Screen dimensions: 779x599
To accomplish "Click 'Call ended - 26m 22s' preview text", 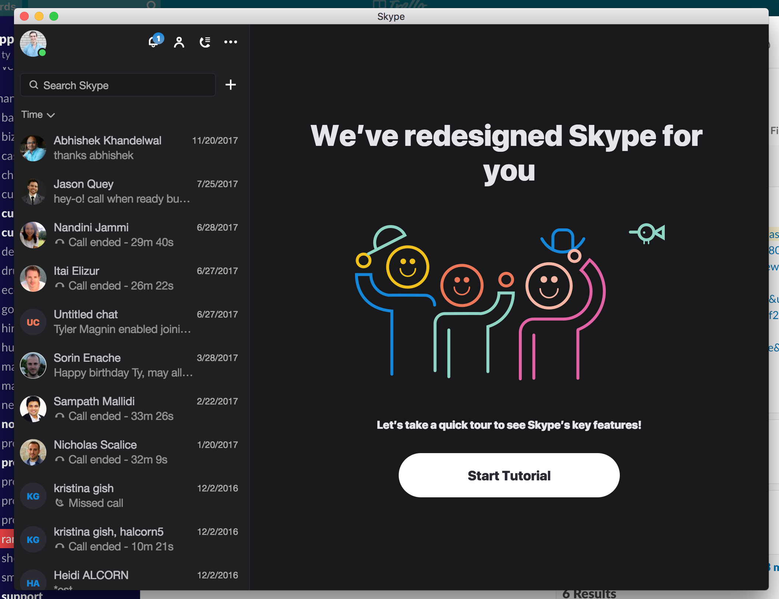I will coord(121,286).
